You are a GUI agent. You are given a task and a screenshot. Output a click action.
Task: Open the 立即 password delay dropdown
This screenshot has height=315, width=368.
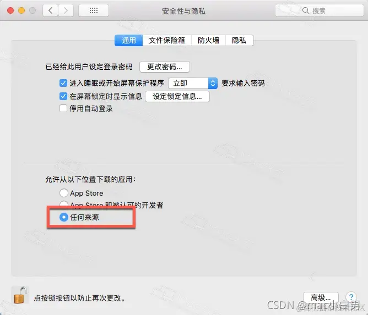[193, 83]
